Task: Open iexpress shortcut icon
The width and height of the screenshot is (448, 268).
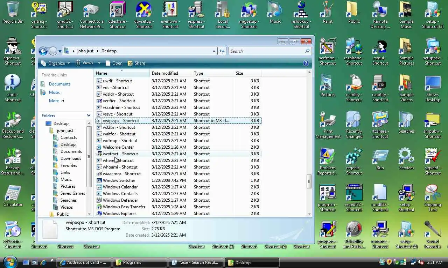Action: 196,15
